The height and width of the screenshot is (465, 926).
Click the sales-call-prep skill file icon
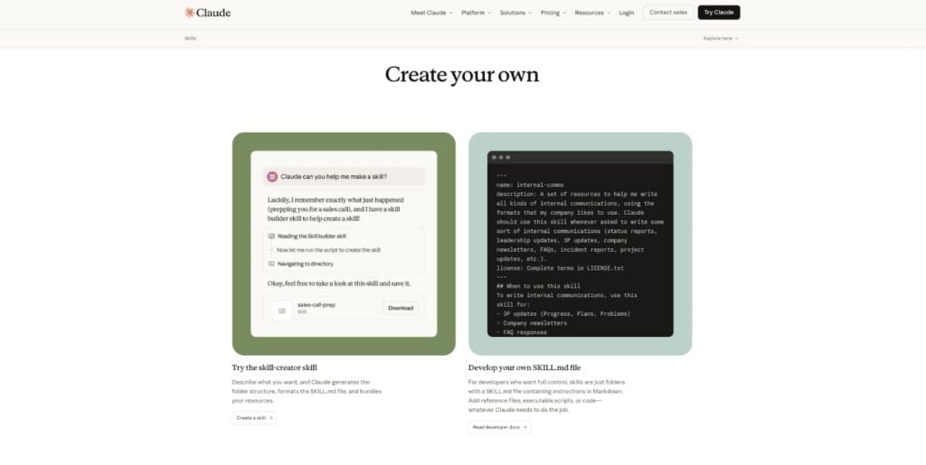[x=282, y=309]
